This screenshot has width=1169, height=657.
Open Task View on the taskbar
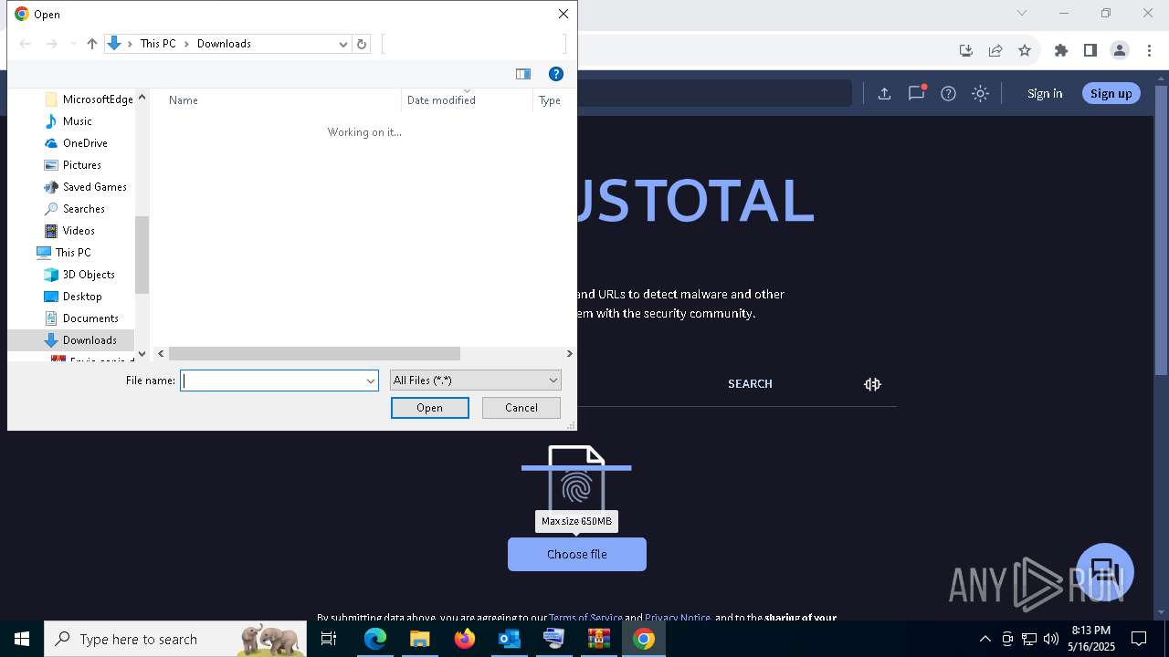[330, 639]
